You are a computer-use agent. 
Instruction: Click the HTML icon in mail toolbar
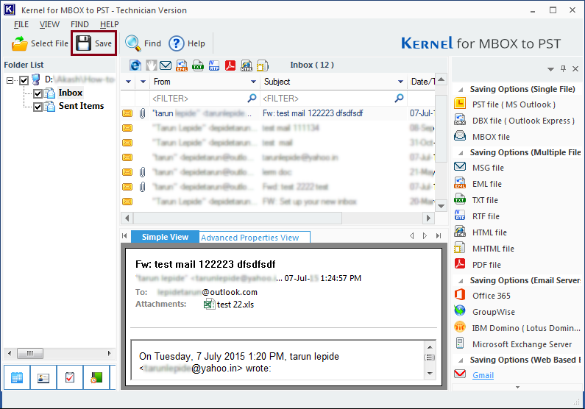pyautogui.click(x=247, y=65)
